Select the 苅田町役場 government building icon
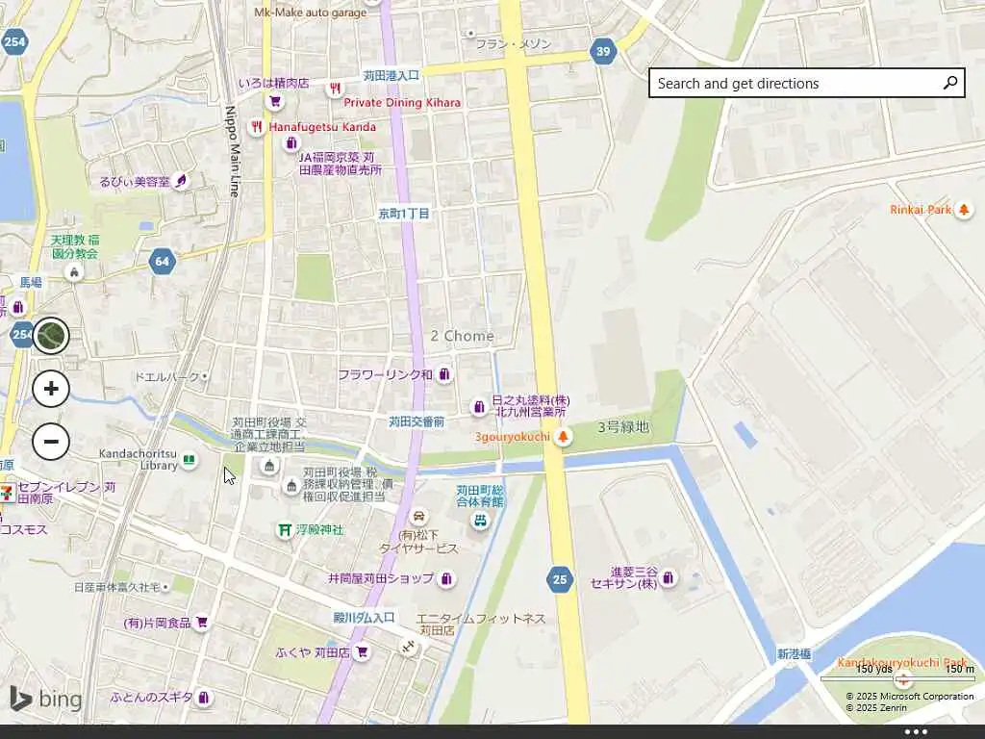The image size is (985, 739). (269, 466)
